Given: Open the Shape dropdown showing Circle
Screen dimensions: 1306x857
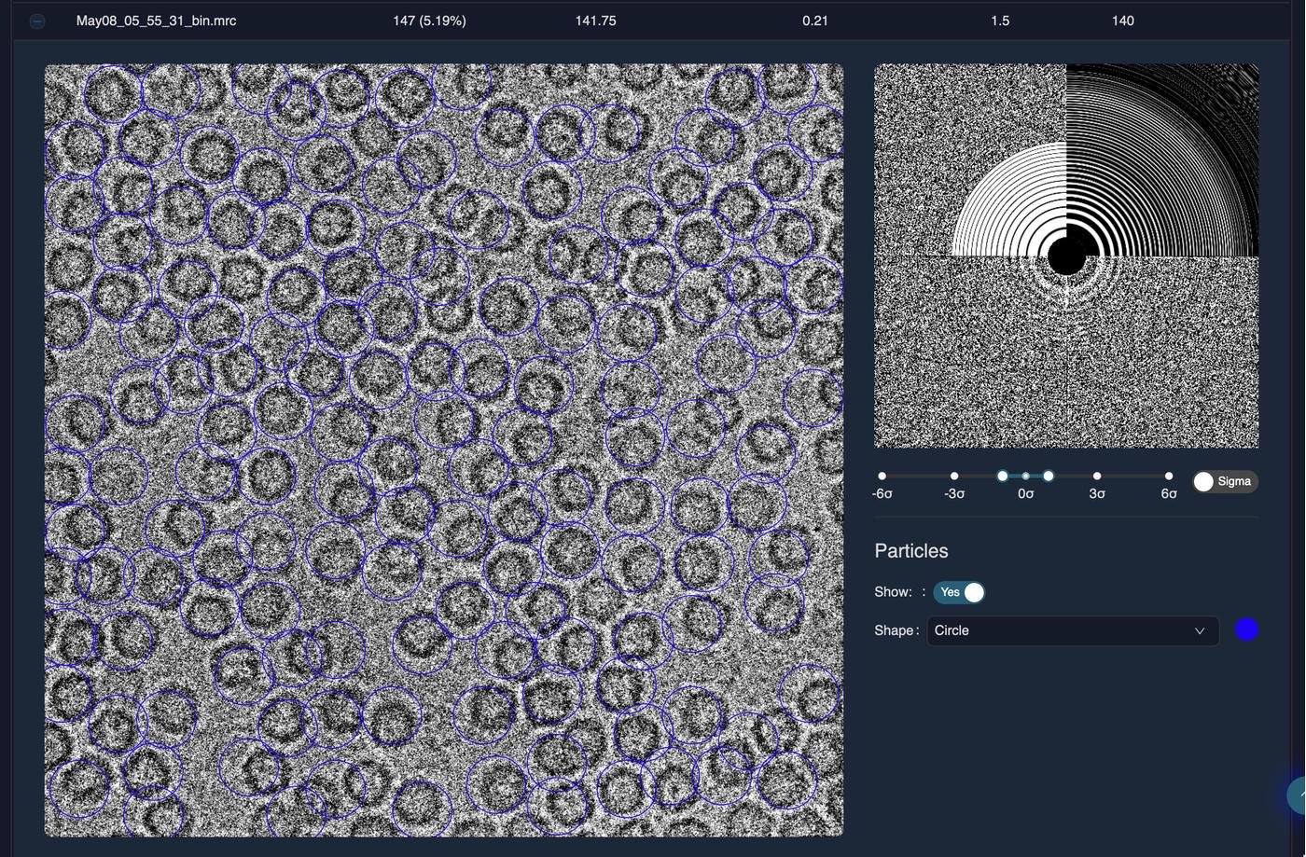Looking at the screenshot, I should click(x=1063, y=630).
